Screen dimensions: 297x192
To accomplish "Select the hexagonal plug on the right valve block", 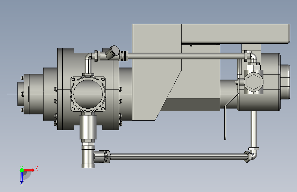I will pyautogui.click(x=253, y=82).
